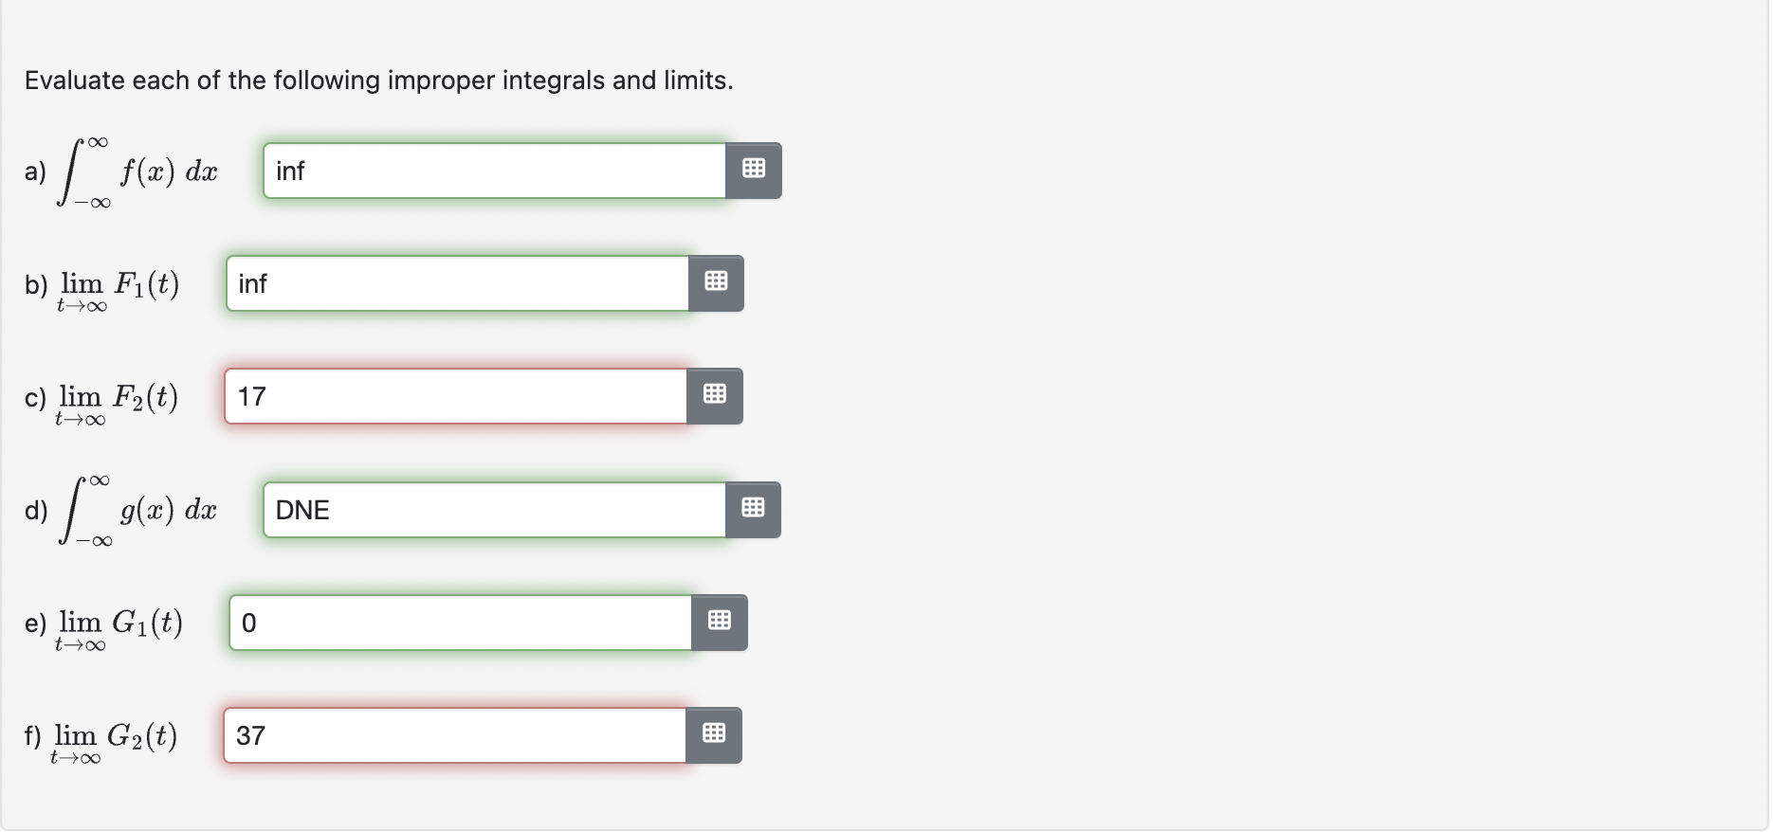
Task: Open the math keypad for part c
Action: (x=715, y=395)
